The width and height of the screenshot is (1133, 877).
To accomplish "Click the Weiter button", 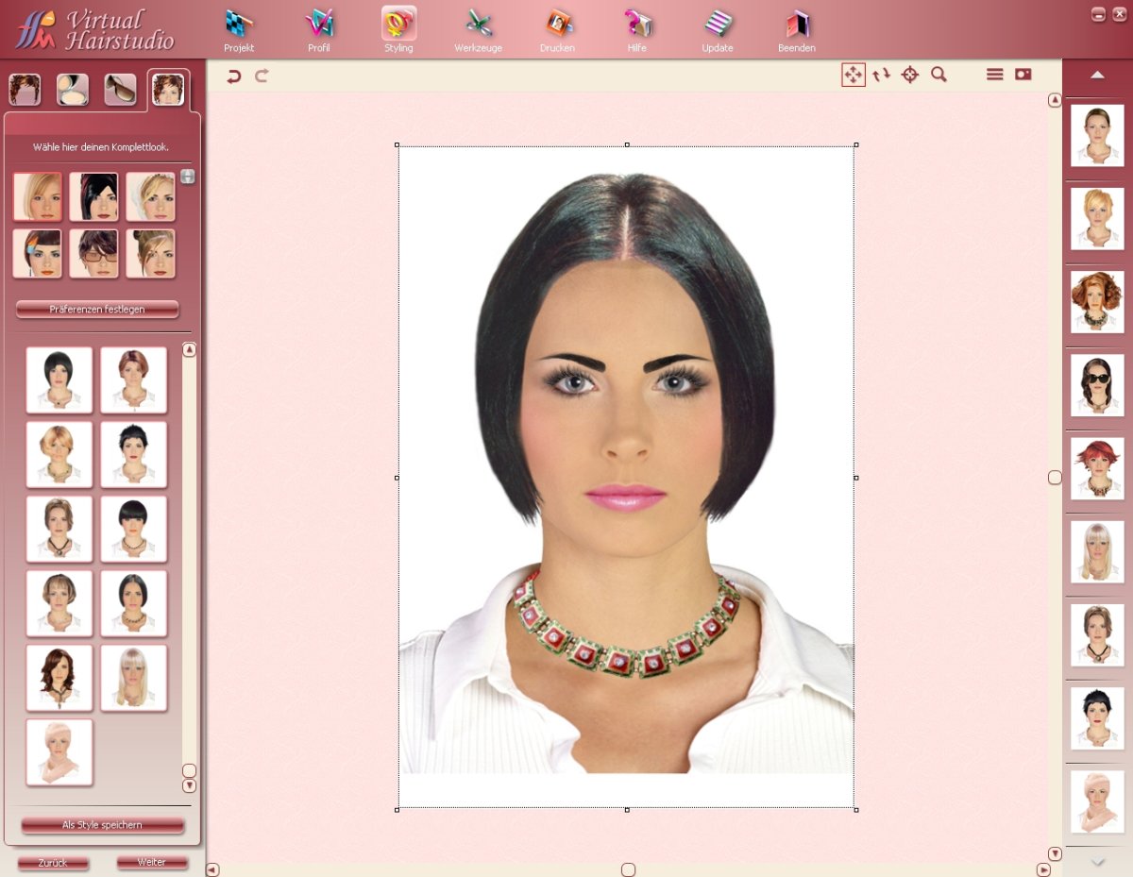I will tap(151, 863).
